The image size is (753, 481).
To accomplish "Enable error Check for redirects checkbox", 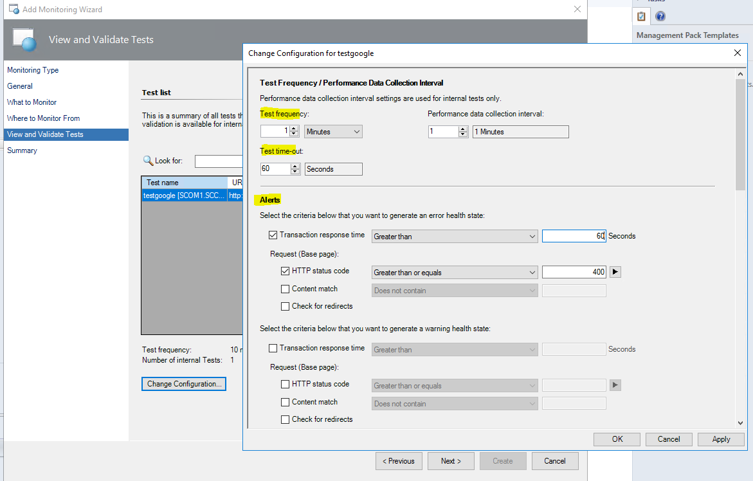I will (x=285, y=306).
